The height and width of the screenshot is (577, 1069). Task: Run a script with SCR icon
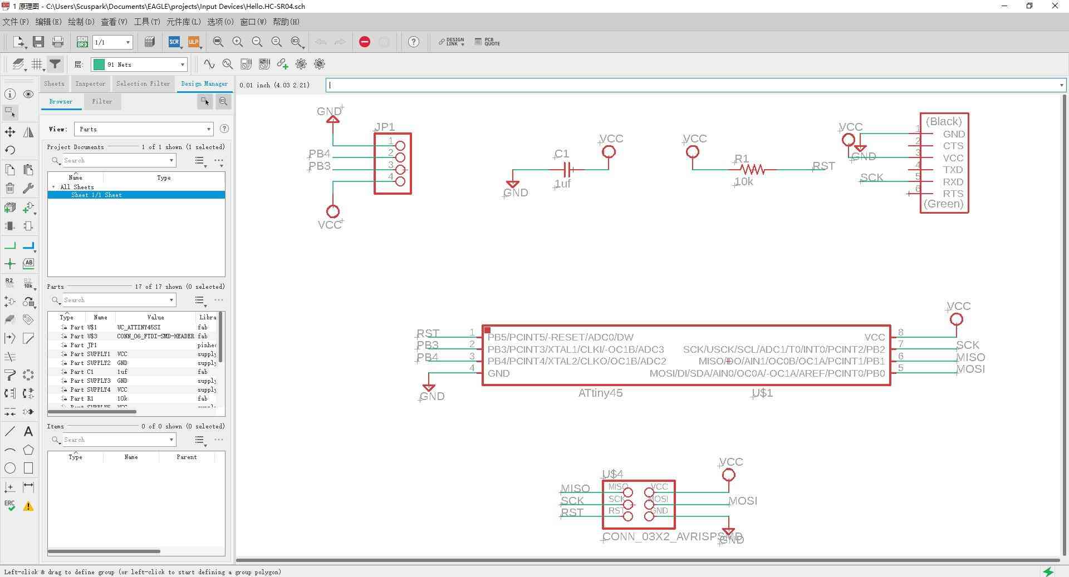[174, 42]
